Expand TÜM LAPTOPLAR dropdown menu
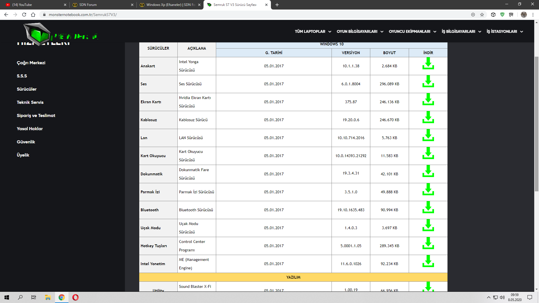This screenshot has height=303, width=539. pyautogui.click(x=313, y=31)
